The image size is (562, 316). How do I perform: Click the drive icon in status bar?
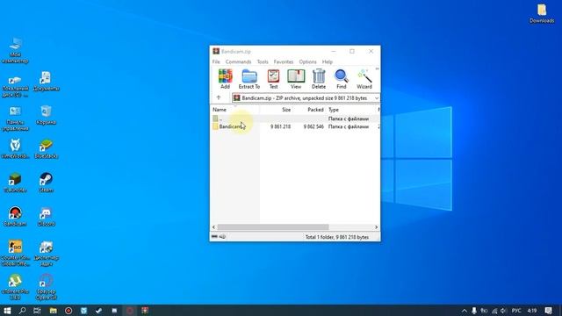click(x=214, y=236)
